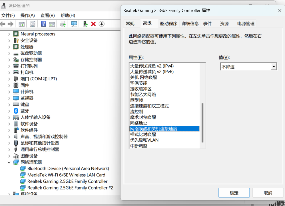285x206 pixels.
Task: Select the 打印队列 printer icon
Action: [x=16, y=66]
